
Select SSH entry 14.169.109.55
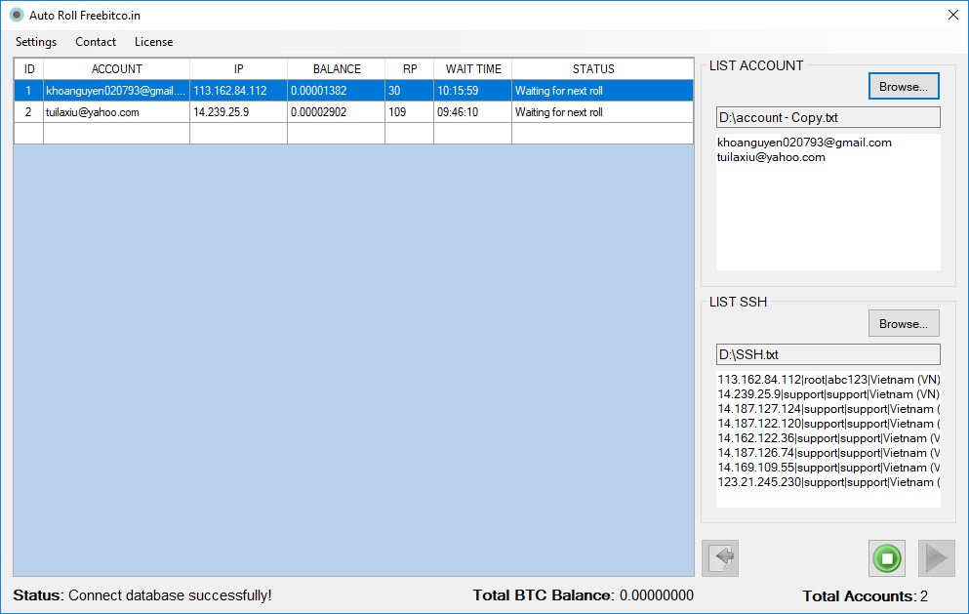(828, 468)
